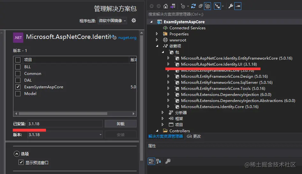The image size is (302, 174).
Task: Click the blue sync/refresh icon
Action: tap(193, 6)
